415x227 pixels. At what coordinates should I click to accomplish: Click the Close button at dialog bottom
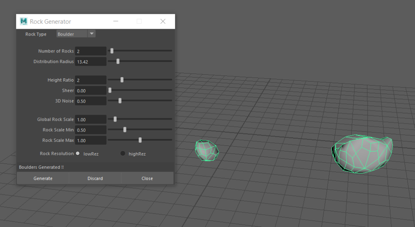tap(147, 179)
